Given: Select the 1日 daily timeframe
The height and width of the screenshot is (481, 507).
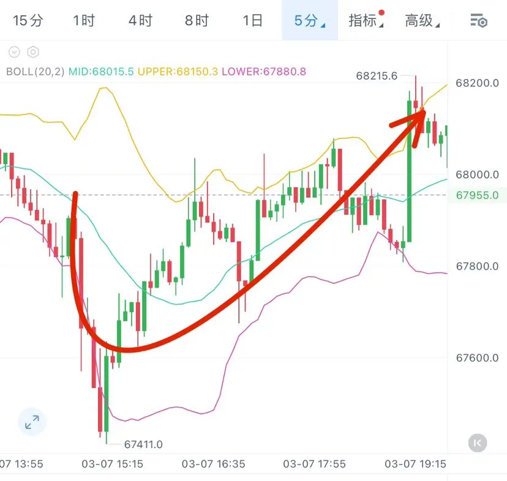Looking at the screenshot, I should tap(252, 20).
